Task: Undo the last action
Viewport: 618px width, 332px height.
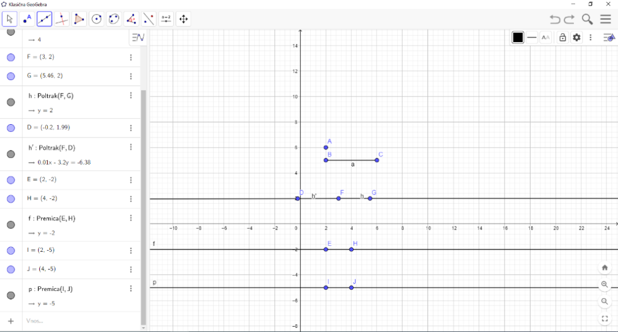Action: [555, 19]
